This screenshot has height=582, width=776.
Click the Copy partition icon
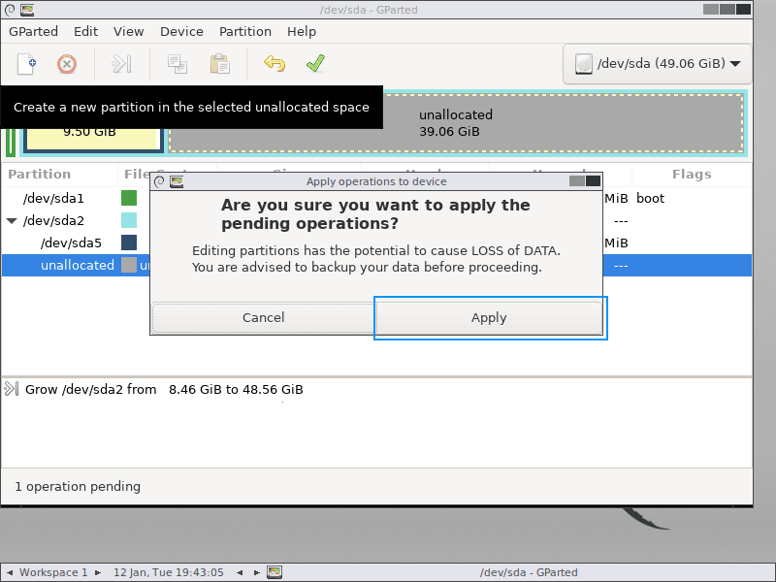point(177,64)
